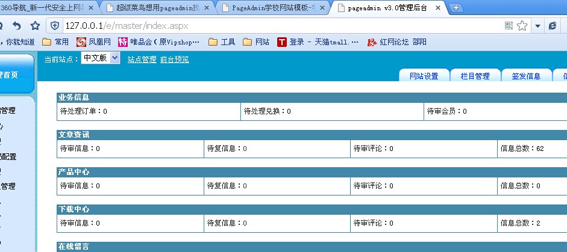This screenshot has height=252, width=567.
Task: Switch to the 栏目管理 tab
Action: click(x=475, y=76)
